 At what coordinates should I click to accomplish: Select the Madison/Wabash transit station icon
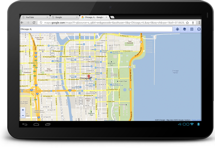(101, 62)
